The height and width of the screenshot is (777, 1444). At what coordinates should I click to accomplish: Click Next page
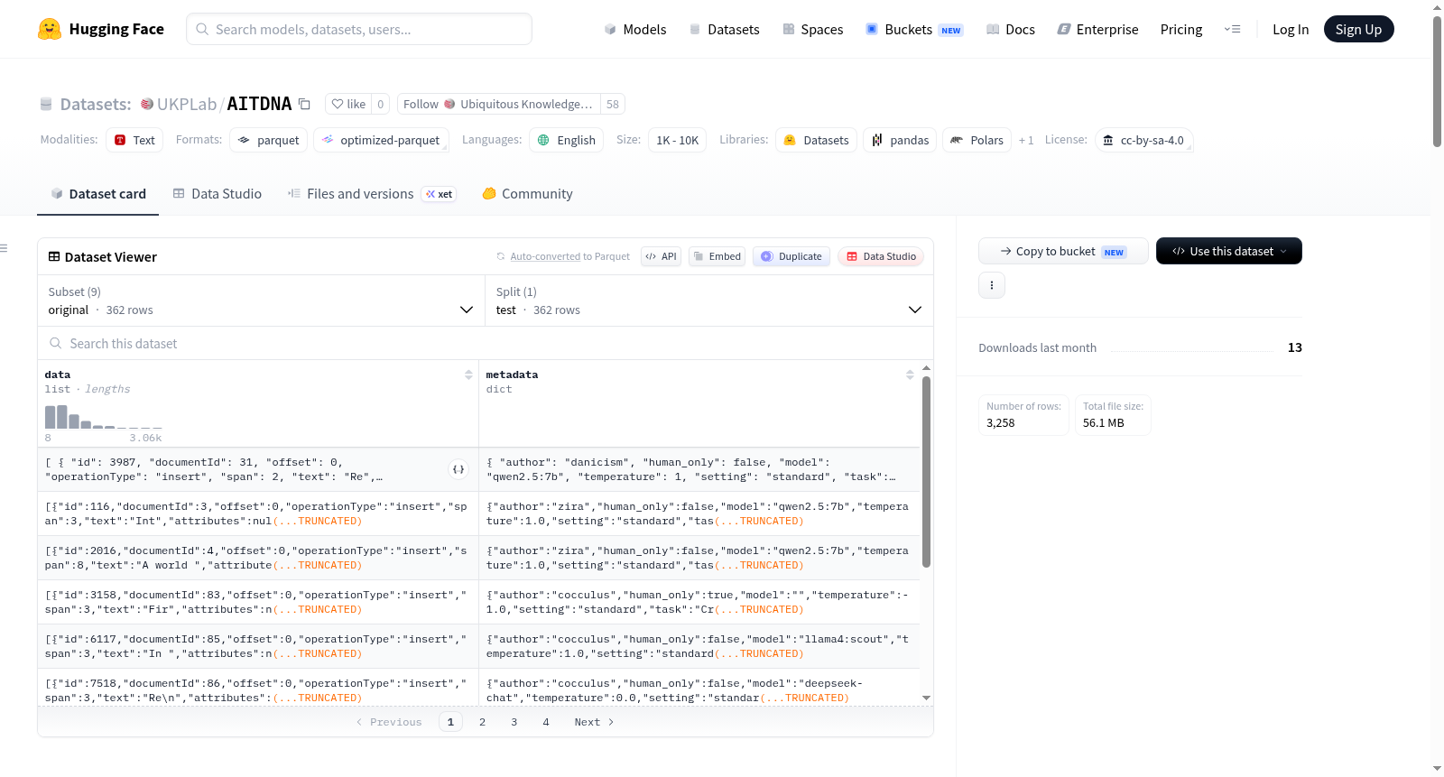point(594,722)
